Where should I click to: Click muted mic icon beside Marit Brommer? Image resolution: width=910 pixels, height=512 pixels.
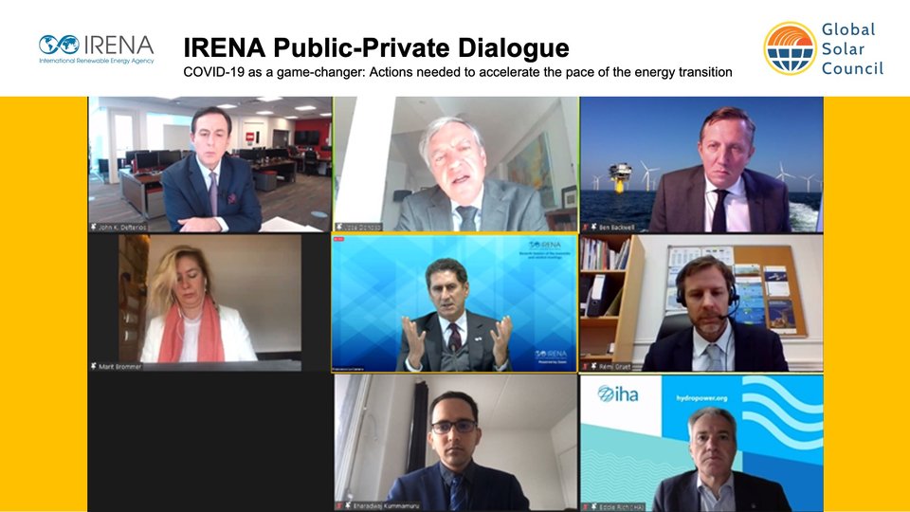[94, 366]
